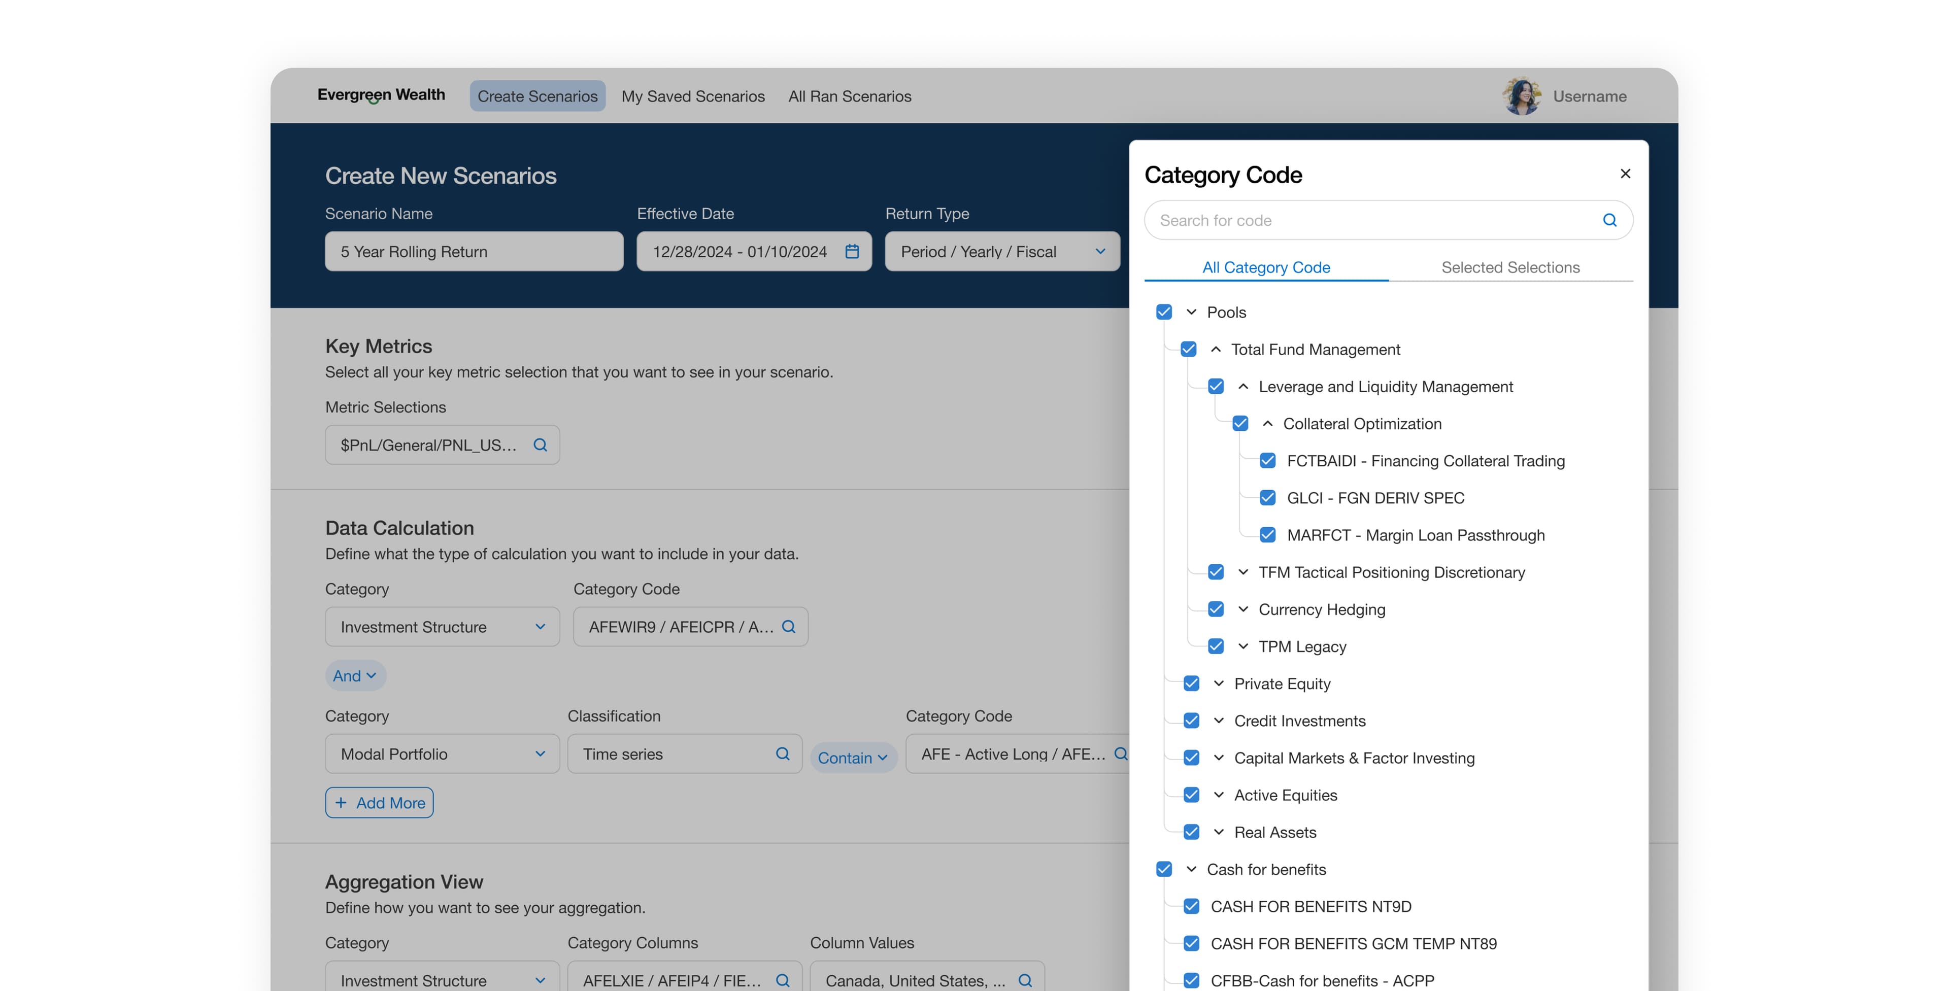Uncheck CFBB-Cash for benefits - ACPP
Viewport: 1949px width, 991px height.
coord(1192,980)
